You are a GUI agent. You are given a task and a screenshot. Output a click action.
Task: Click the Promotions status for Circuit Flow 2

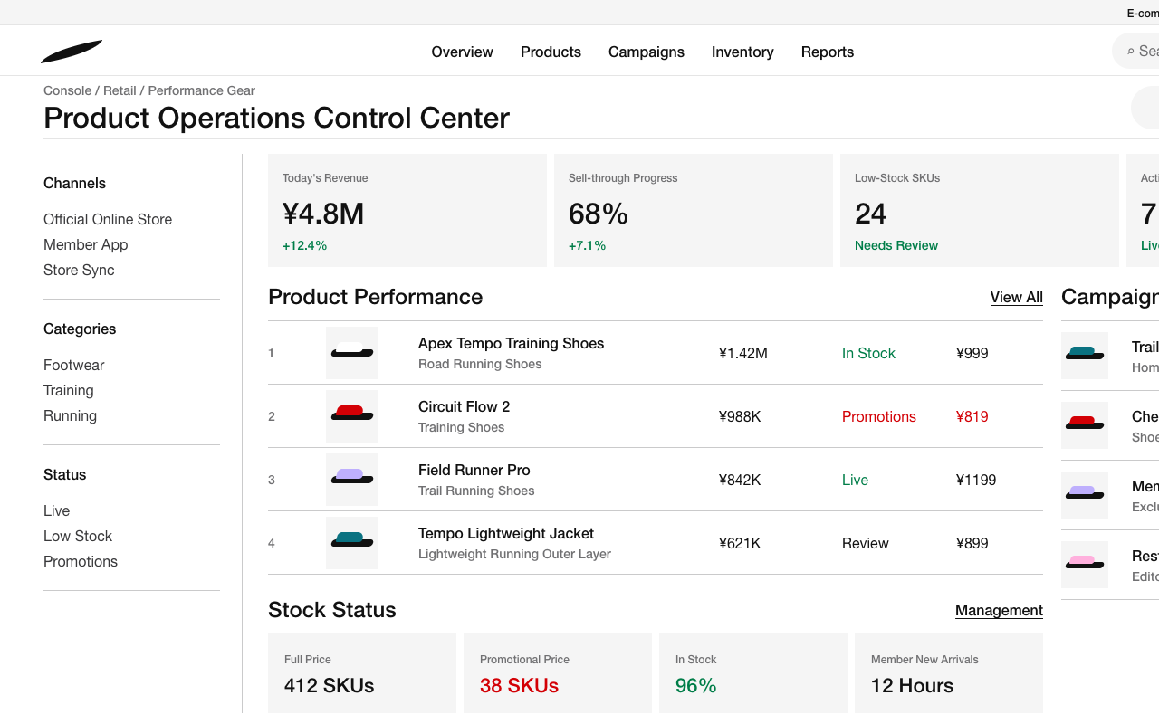coord(879,416)
